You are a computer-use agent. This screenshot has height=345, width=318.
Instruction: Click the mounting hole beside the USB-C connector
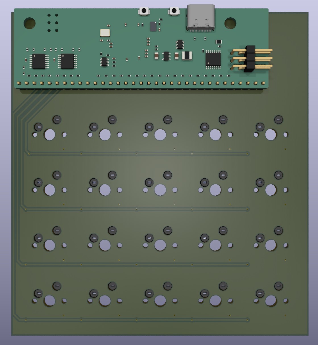[230, 23]
